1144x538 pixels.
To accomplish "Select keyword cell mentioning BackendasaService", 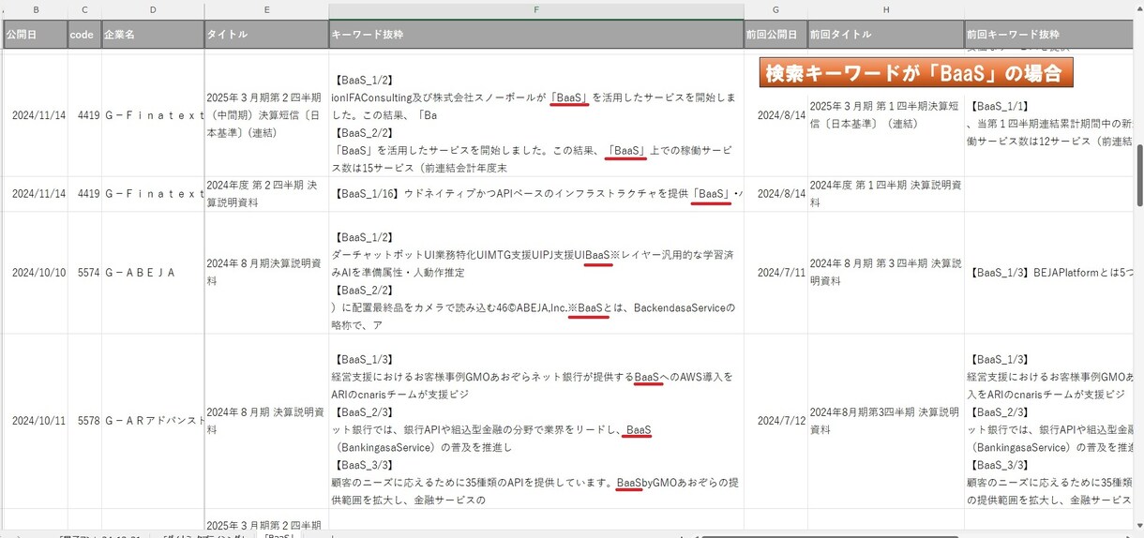I will point(536,273).
